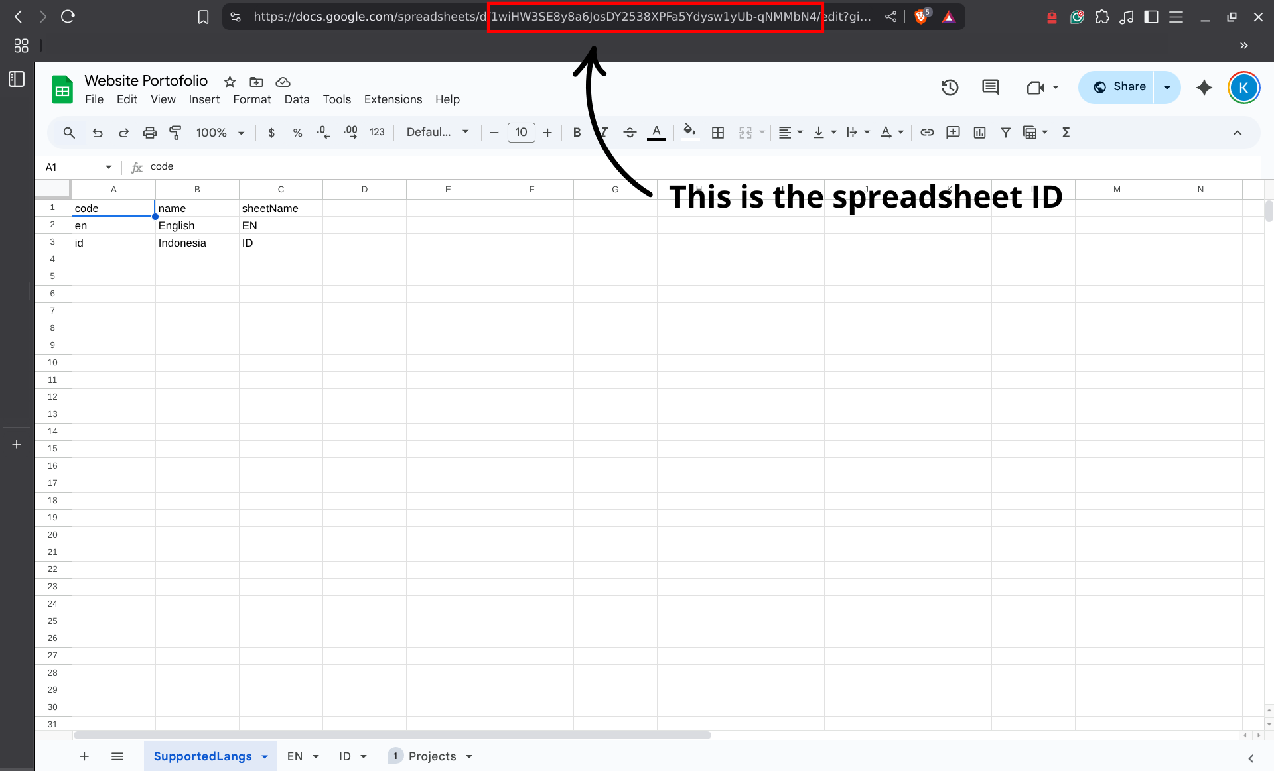Print the spreadsheet using printer icon
This screenshot has width=1274, height=771.
coord(150,133)
